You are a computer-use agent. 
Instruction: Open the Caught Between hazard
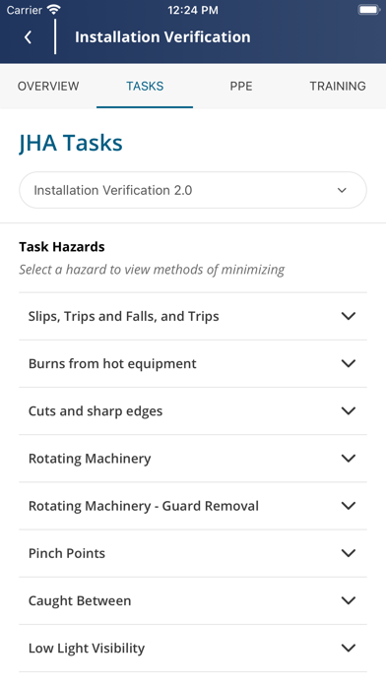tap(193, 600)
